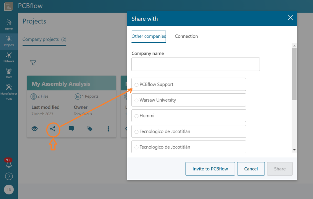Viewport: 313px width, 199px height.
Task: Click the "1 Reports" count text
Action: click(x=90, y=96)
